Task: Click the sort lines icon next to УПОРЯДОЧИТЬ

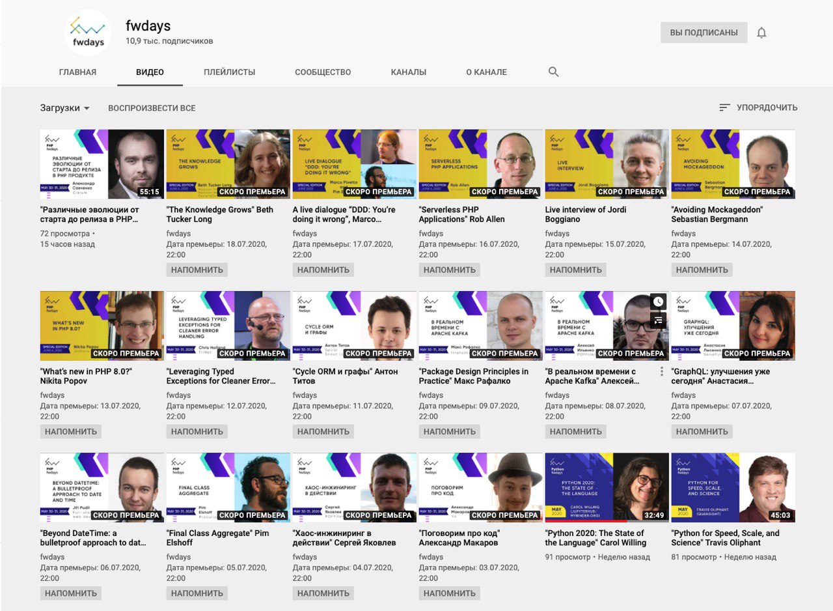Action: tap(725, 107)
